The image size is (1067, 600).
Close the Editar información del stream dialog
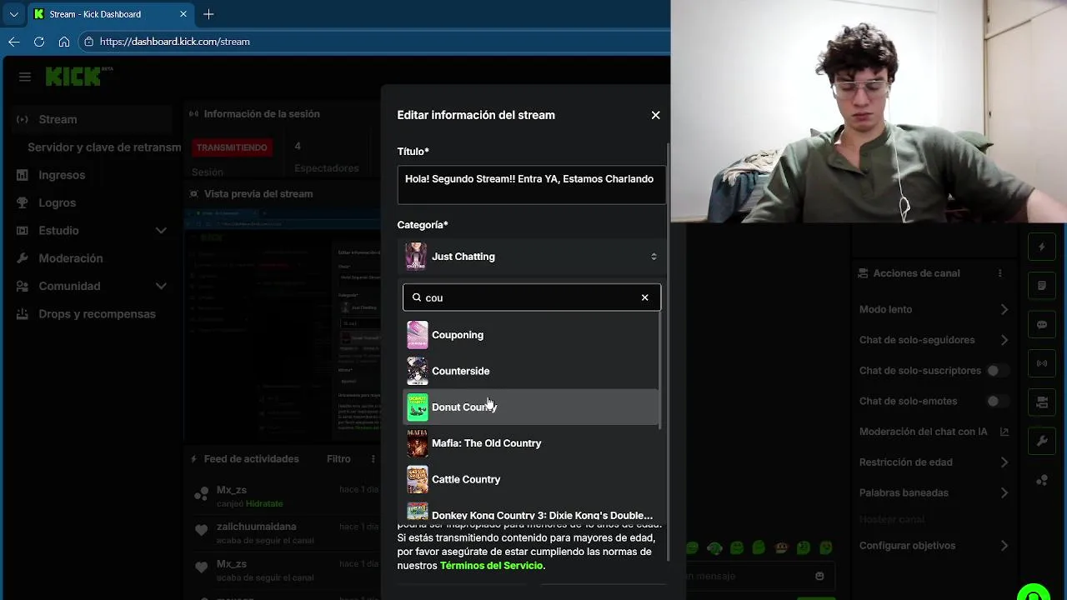coord(655,115)
